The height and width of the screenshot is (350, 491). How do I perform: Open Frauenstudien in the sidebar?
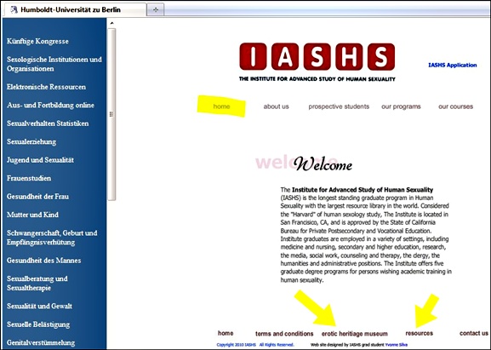point(29,178)
